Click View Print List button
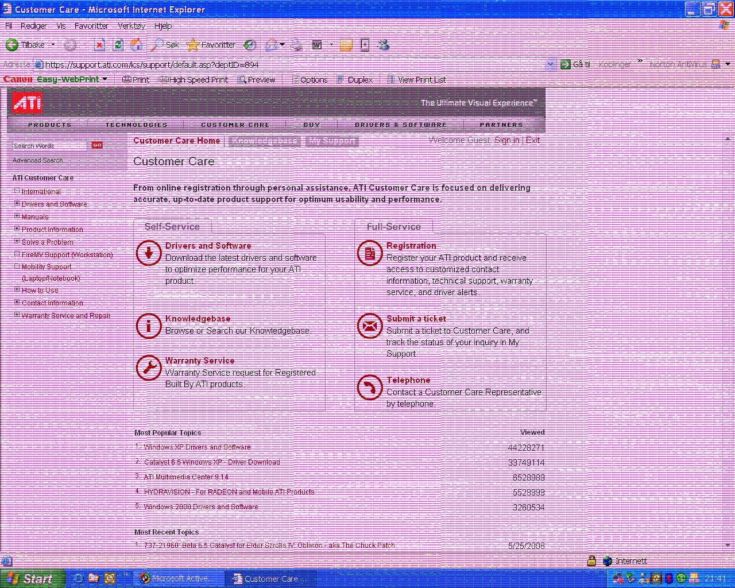 417,80
